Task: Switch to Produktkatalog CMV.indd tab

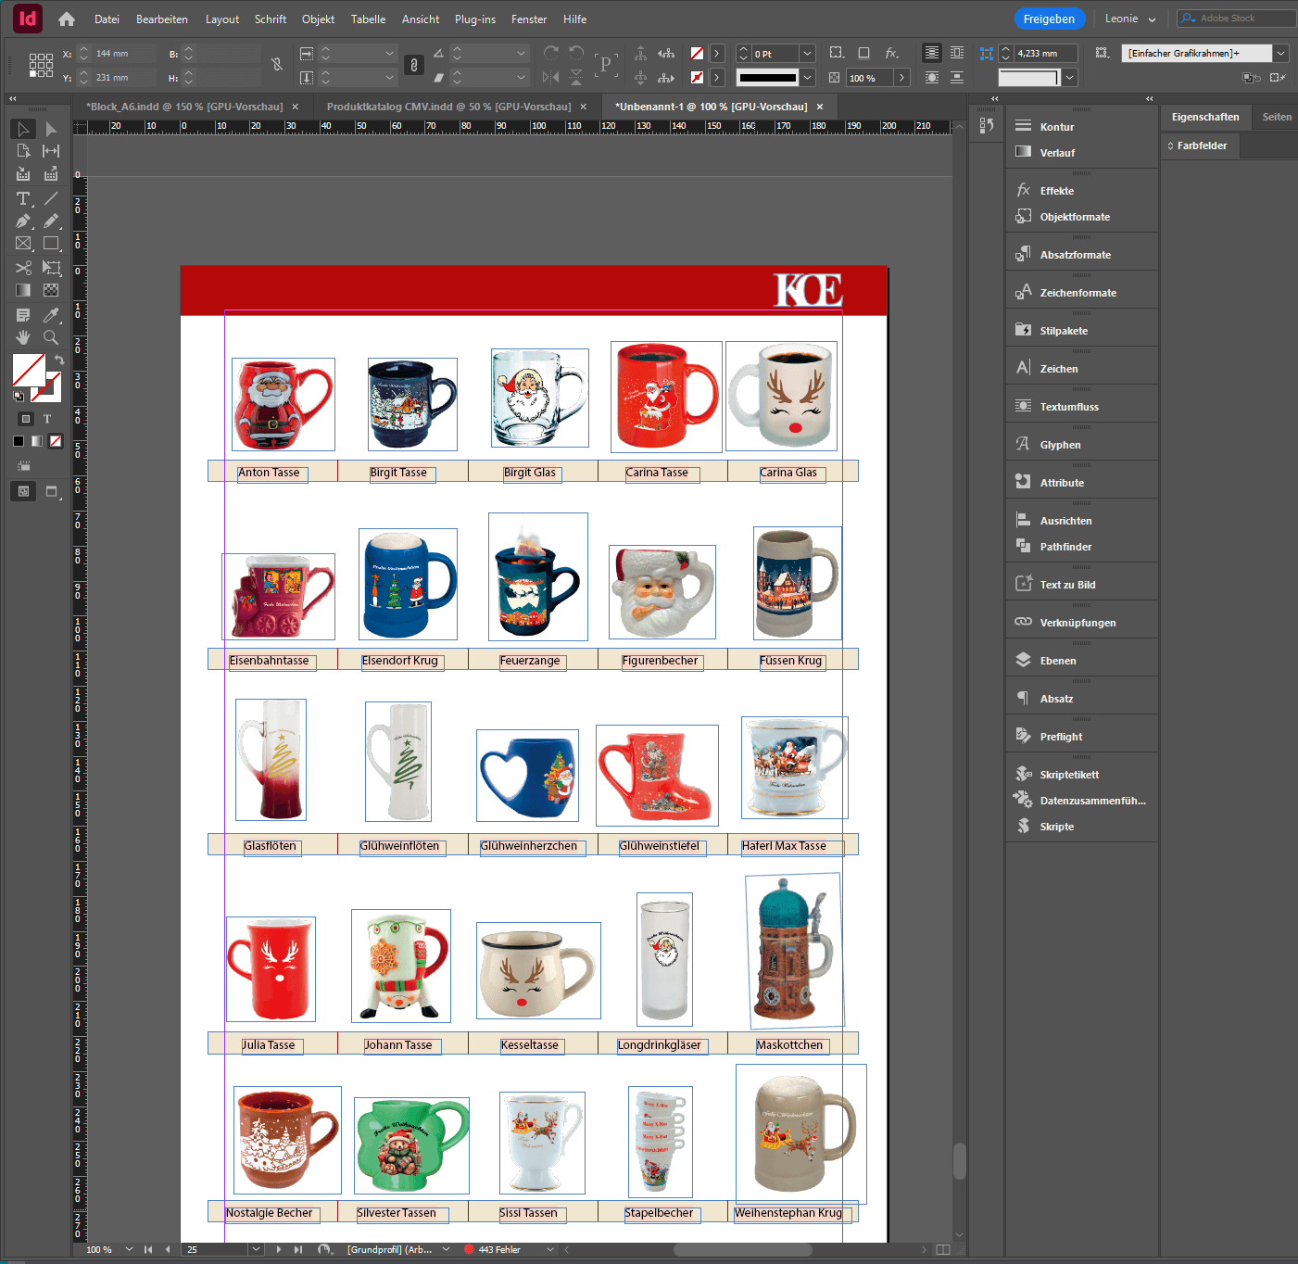Action: pyautogui.click(x=448, y=107)
